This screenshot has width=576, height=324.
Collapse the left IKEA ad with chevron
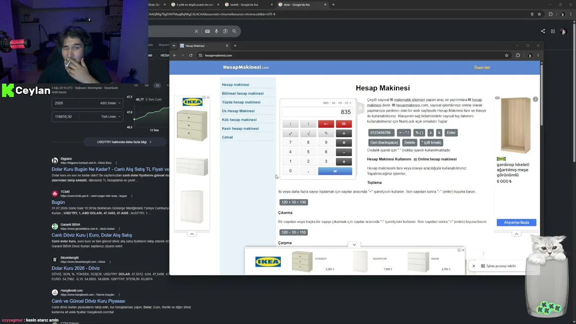[x=192, y=234]
